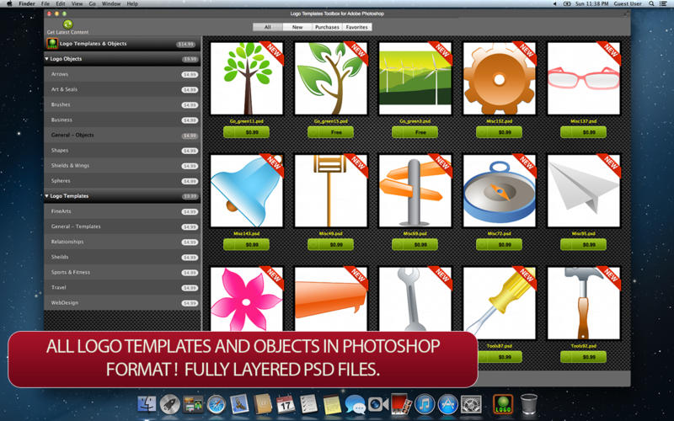Open Notification Center icon in menu bar
This screenshot has width=674, height=421.
[x=664, y=3]
